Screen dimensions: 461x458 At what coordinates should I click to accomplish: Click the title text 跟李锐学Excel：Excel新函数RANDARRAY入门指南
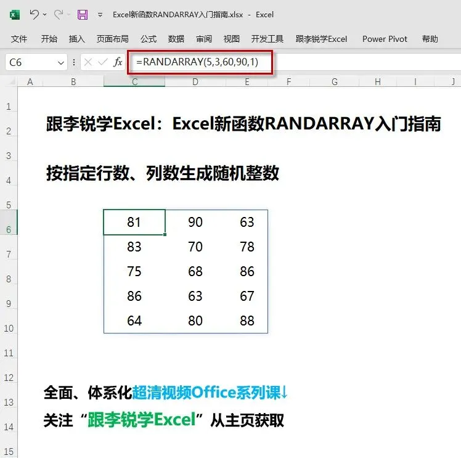point(243,123)
